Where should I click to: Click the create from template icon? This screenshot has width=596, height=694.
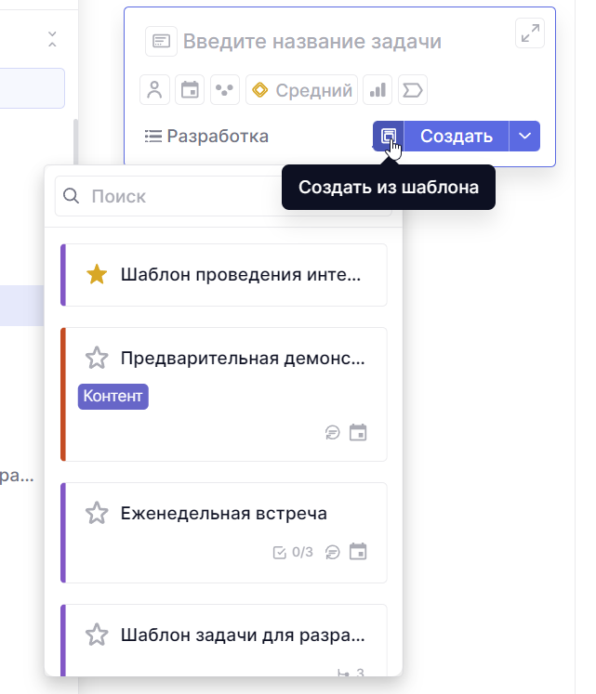(x=389, y=137)
